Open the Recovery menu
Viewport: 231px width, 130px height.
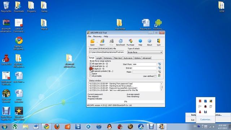[97, 36]
